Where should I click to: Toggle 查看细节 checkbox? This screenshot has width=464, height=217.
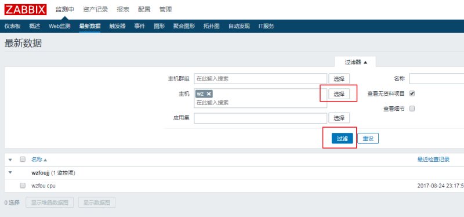412,108
